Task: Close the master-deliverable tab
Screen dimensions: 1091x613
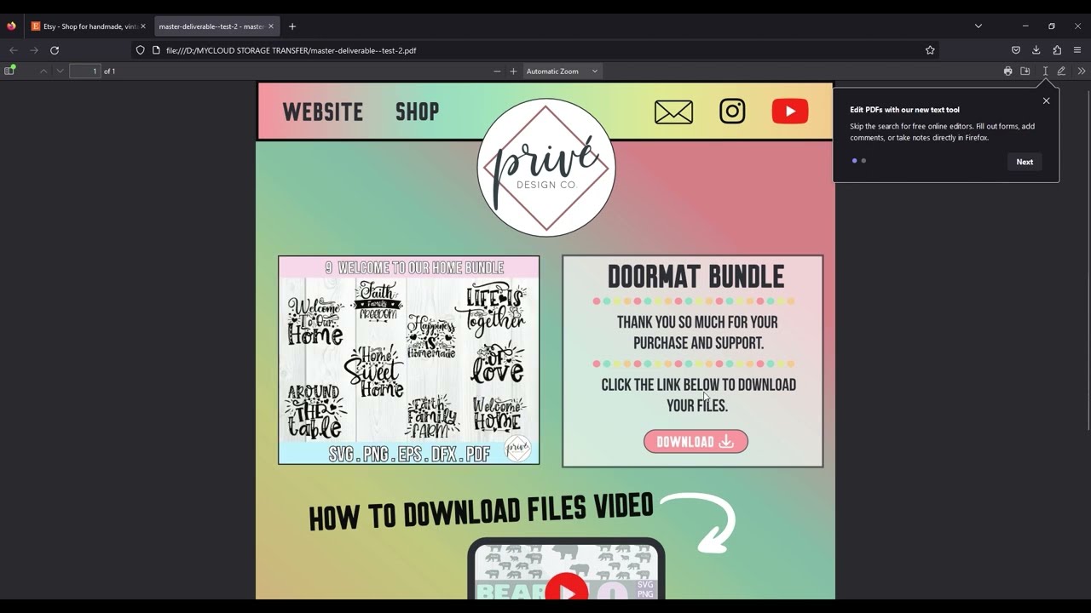Action: coord(271,26)
